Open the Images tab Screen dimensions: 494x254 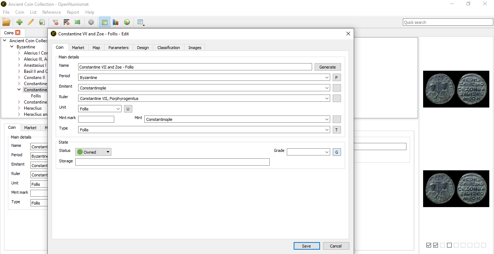click(x=195, y=48)
